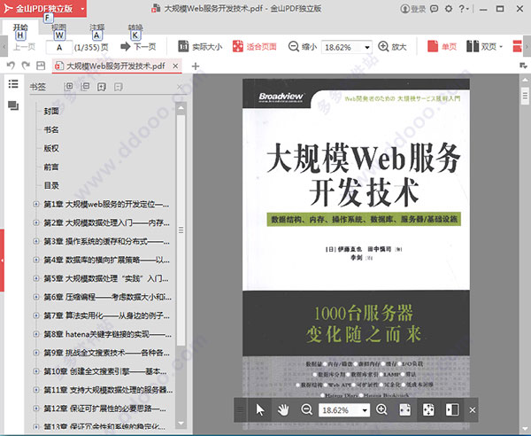
Task: Switch to the 转换 tab
Action: pos(135,27)
